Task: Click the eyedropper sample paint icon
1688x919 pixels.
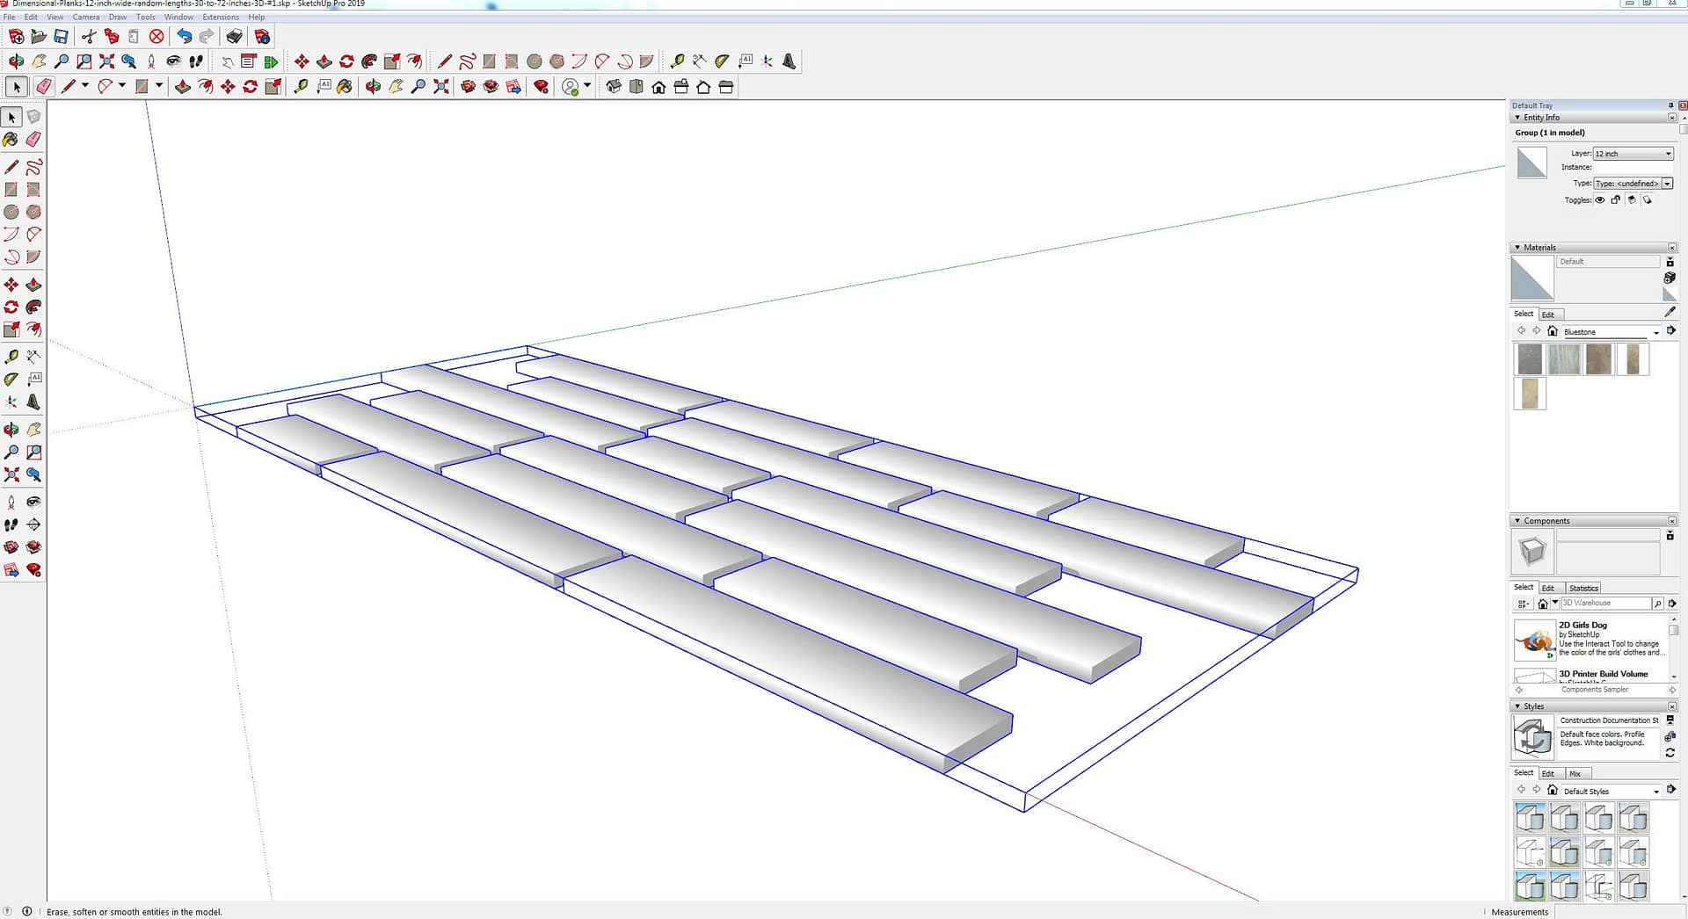Action: pos(1670,312)
